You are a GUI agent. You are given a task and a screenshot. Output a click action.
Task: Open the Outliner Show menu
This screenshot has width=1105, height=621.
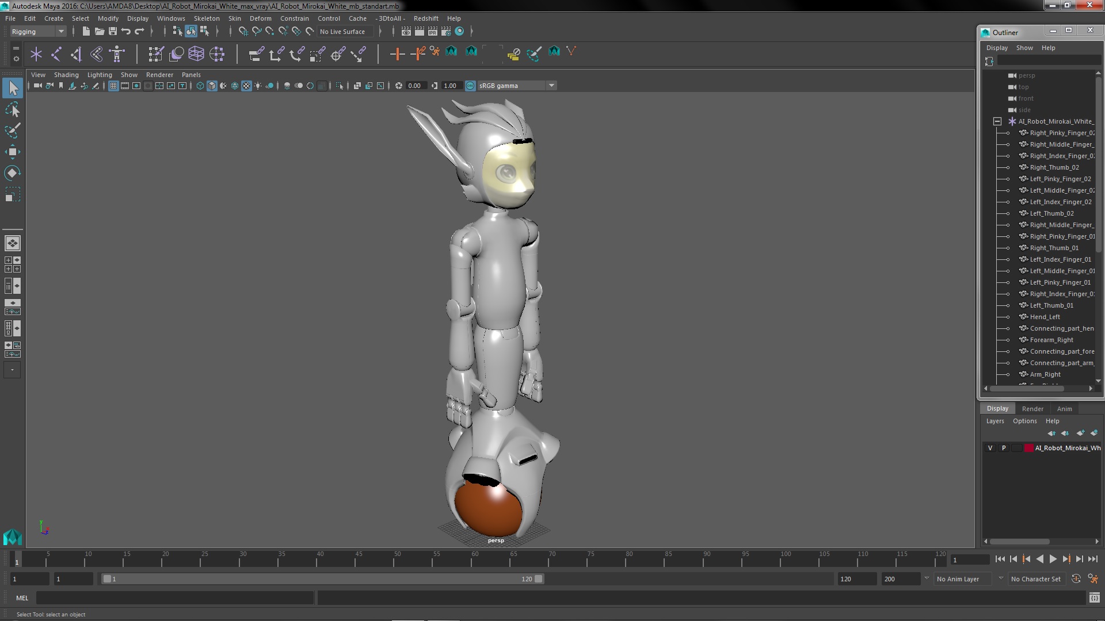coord(1024,48)
